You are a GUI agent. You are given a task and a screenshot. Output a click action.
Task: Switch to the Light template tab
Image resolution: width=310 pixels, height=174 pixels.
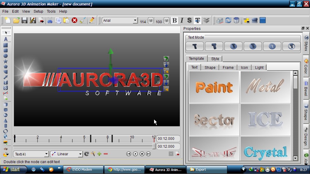[x=259, y=67]
